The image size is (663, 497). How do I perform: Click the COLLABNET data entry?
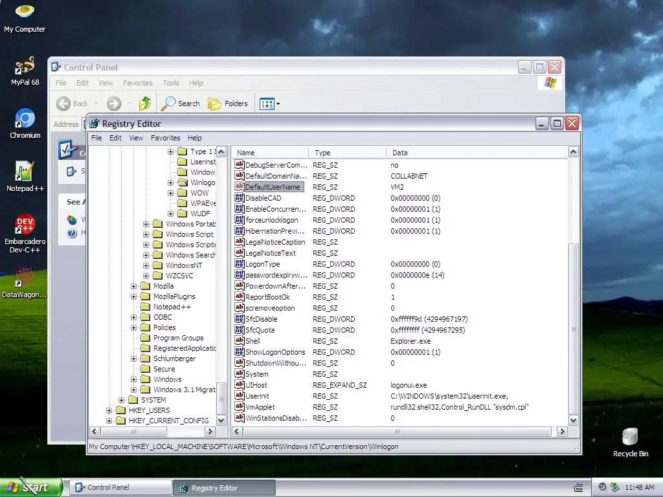tap(409, 176)
